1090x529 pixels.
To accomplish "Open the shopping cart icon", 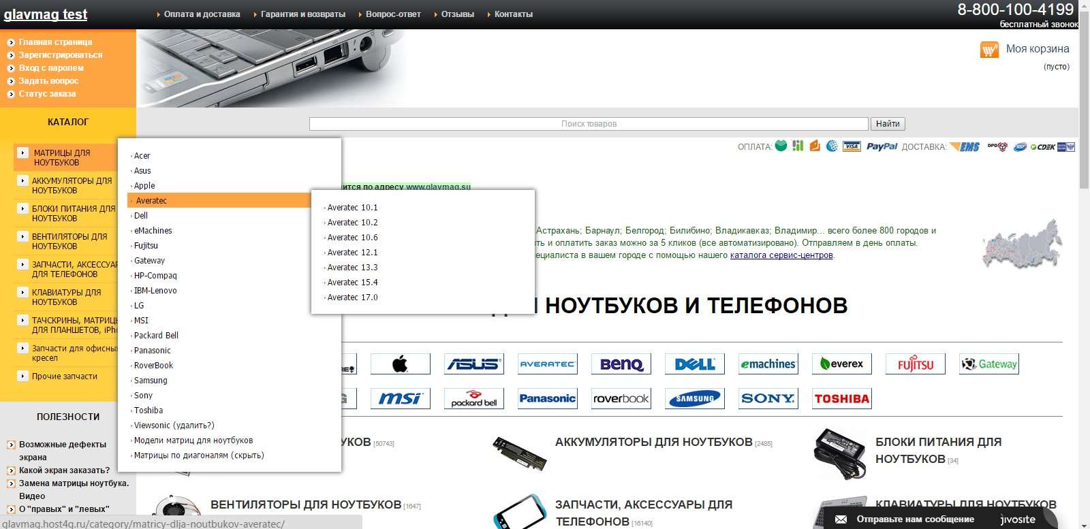I will coord(989,50).
